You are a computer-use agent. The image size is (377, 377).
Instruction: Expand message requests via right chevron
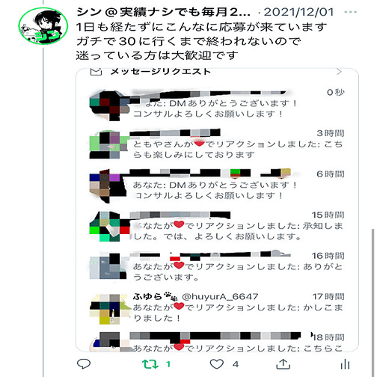coord(339,72)
